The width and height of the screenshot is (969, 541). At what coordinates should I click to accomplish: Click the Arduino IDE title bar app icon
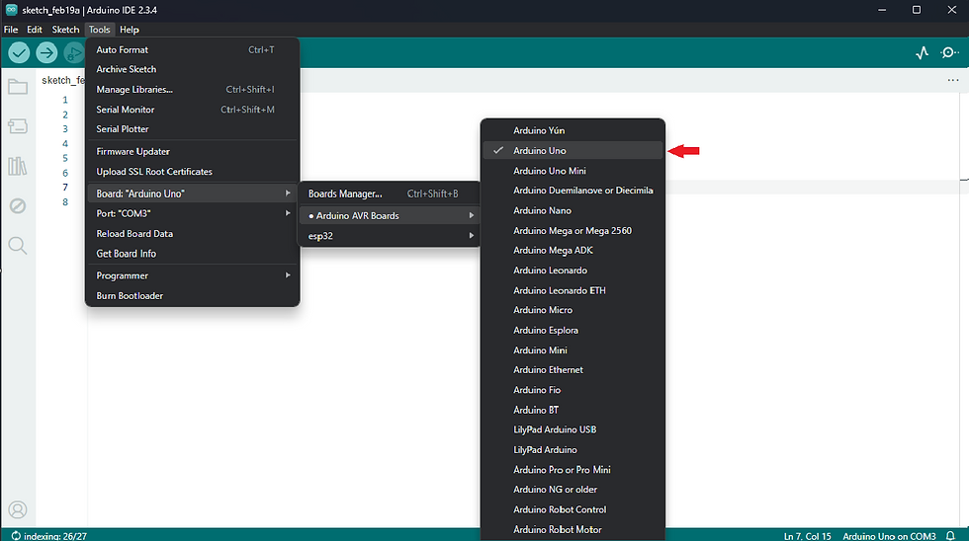tap(11, 10)
